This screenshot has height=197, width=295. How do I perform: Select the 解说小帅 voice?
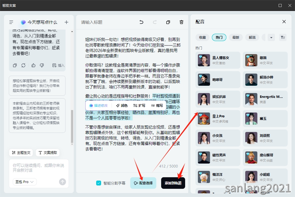point(265,79)
